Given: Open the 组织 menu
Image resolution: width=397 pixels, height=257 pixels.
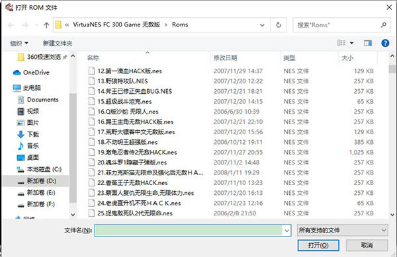Looking at the screenshot, I should (19, 43).
